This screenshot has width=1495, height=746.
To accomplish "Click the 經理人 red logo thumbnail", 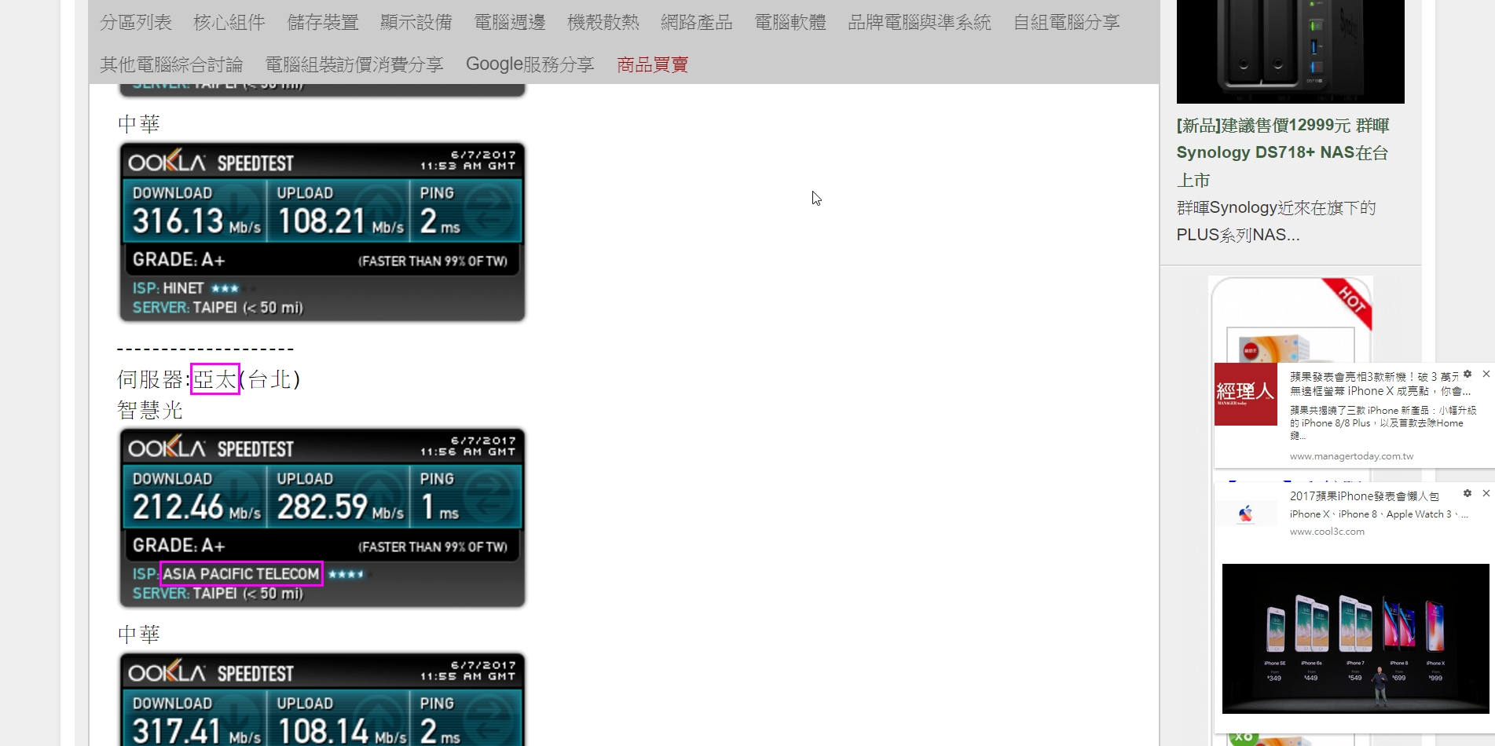I will pyautogui.click(x=1246, y=394).
